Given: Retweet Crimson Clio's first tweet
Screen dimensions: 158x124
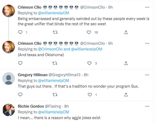Looking at the screenshot, I should pos(55,32).
